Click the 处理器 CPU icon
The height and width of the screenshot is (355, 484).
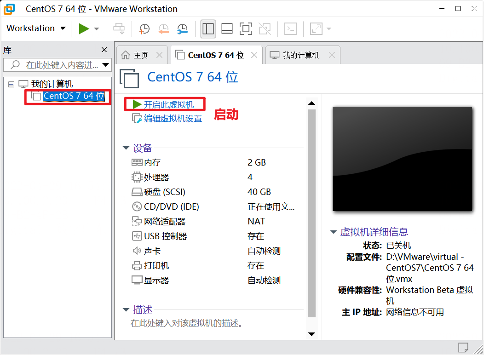tap(137, 177)
